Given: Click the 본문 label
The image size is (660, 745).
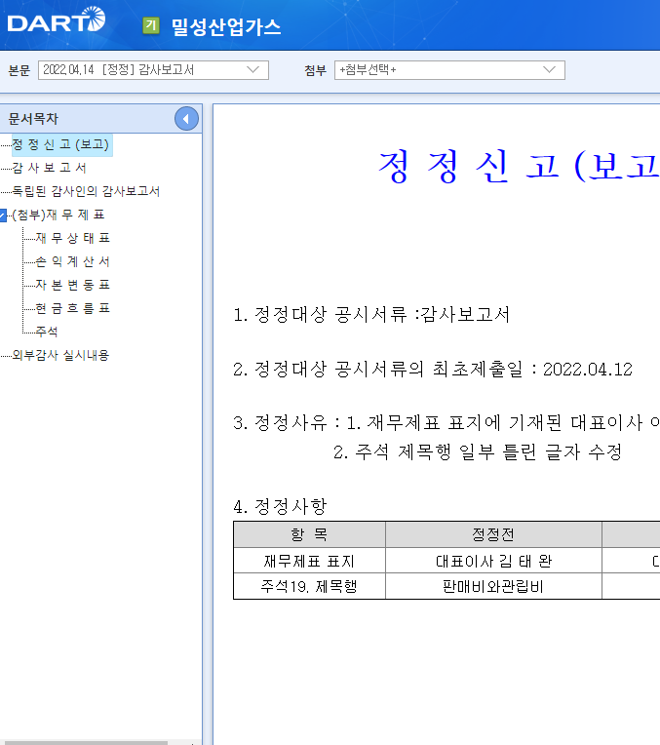Looking at the screenshot, I should [x=19, y=70].
